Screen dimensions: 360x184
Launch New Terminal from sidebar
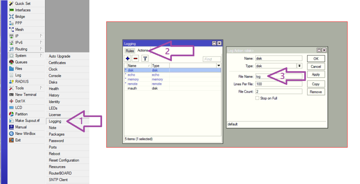point(26,95)
